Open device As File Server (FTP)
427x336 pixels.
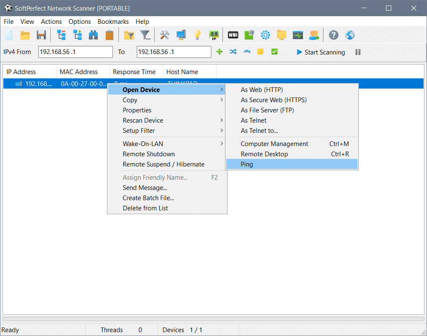[292, 110]
